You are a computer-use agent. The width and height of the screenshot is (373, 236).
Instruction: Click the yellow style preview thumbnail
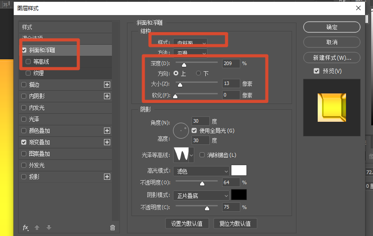click(332, 108)
